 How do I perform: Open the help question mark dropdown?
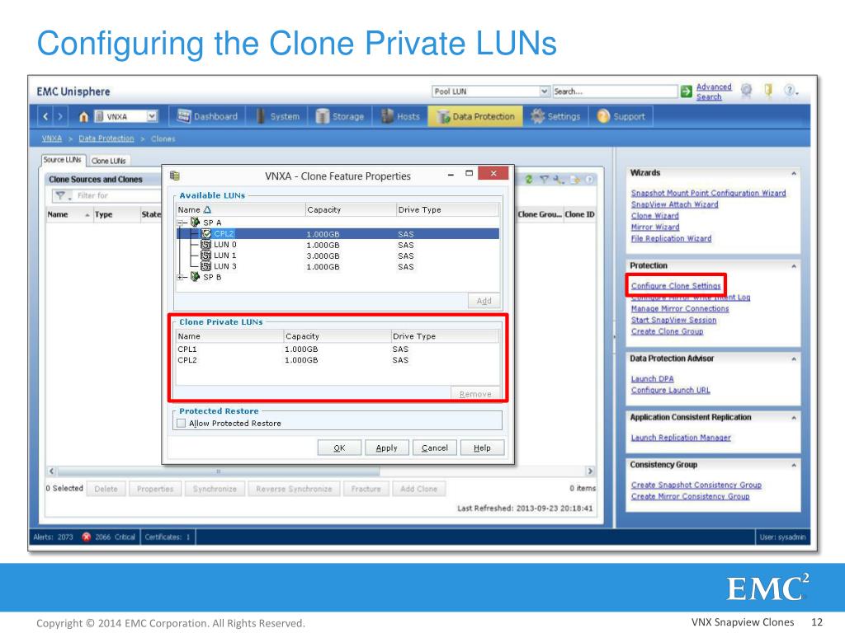point(791,91)
